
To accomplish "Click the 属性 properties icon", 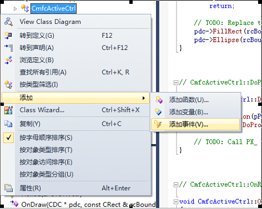I will (x=8, y=188).
